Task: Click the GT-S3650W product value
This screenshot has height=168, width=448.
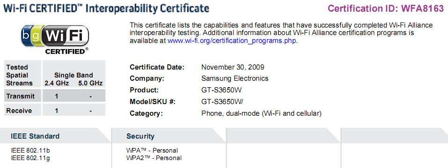Action: 222,90
